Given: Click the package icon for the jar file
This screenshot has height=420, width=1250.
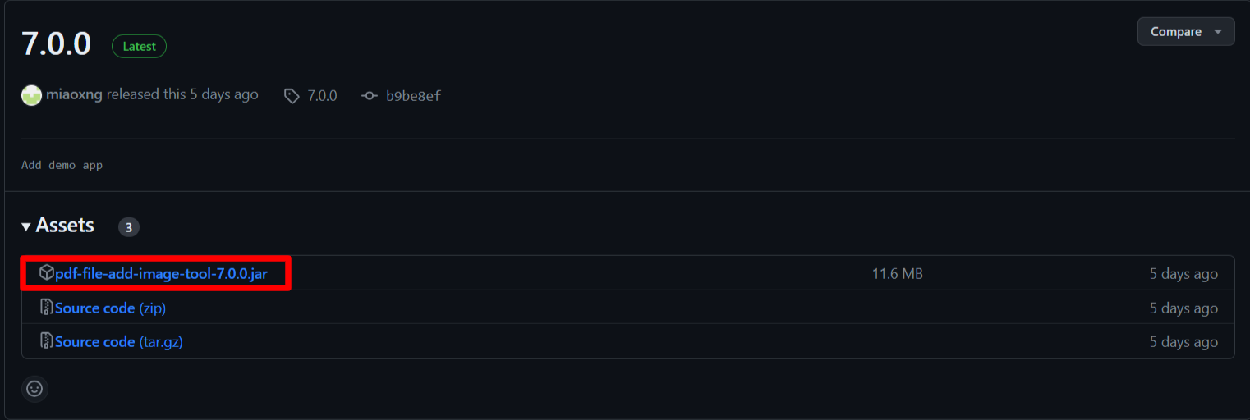Looking at the screenshot, I should (x=47, y=273).
